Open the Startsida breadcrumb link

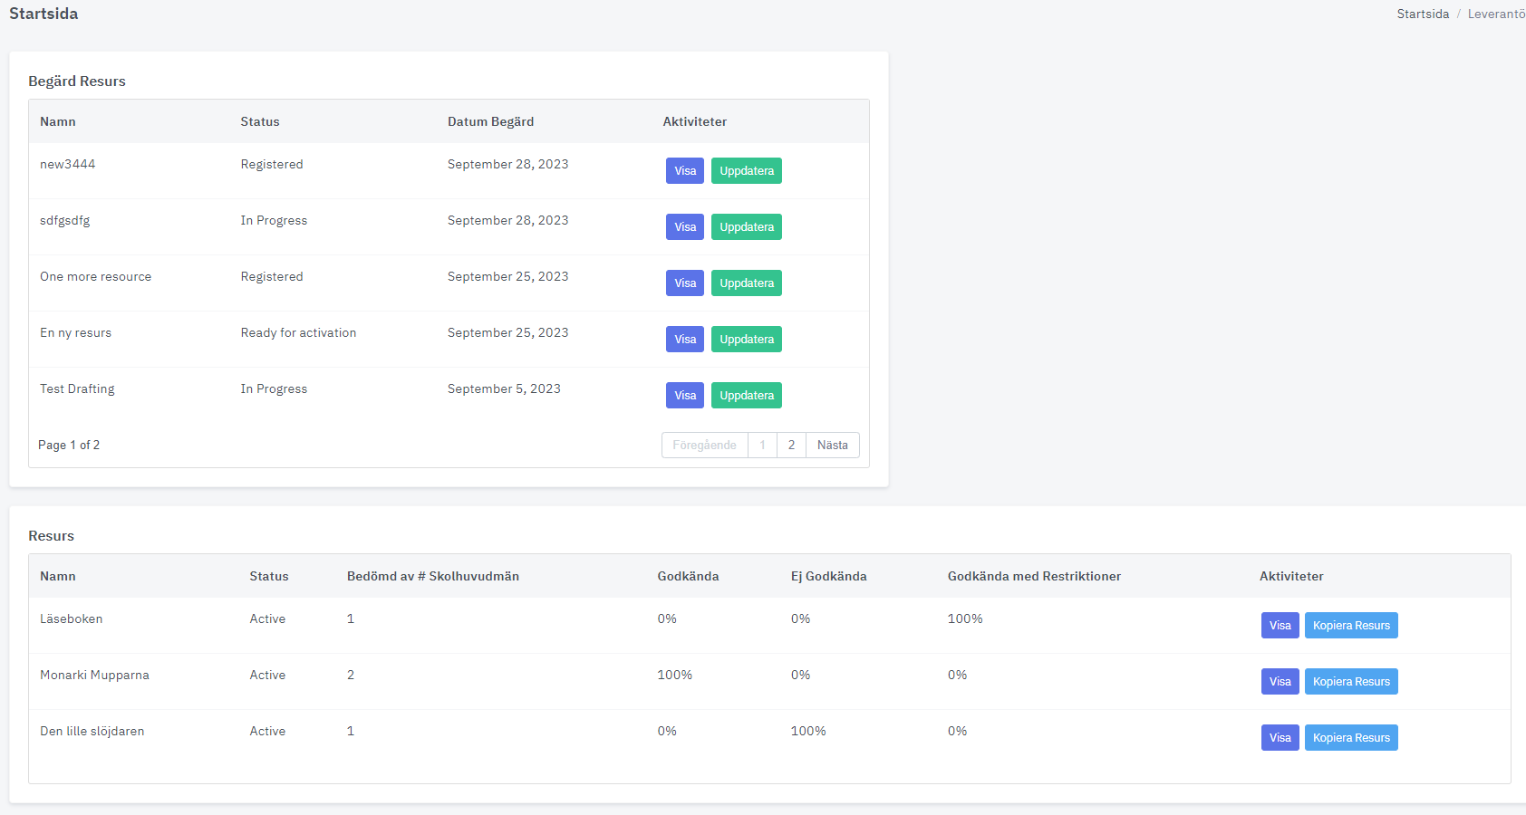[1423, 14]
